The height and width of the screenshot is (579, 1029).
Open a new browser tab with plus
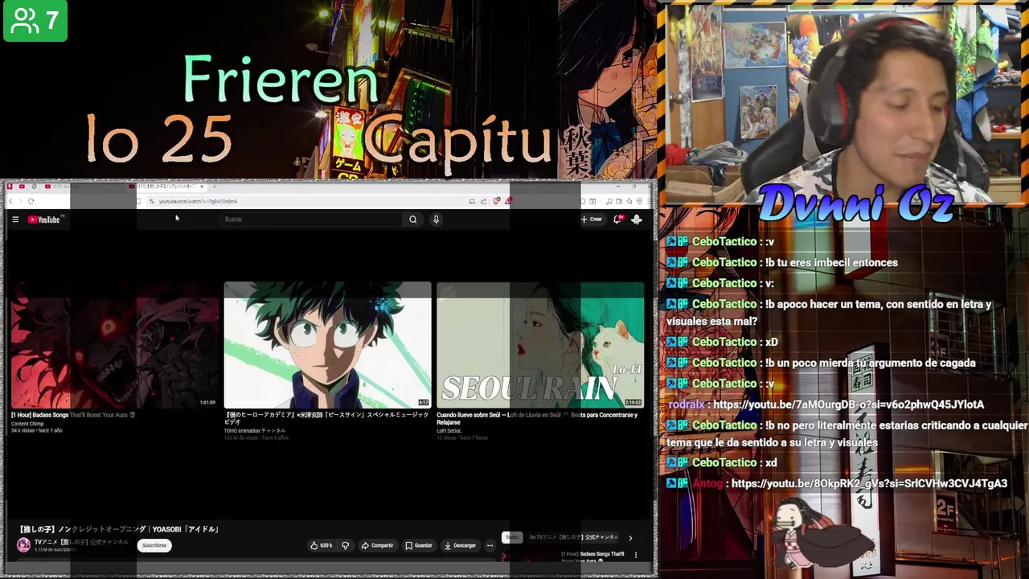point(215,187)
